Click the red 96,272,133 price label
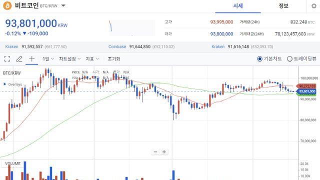The image size is (320, 180). coord(307,86)
